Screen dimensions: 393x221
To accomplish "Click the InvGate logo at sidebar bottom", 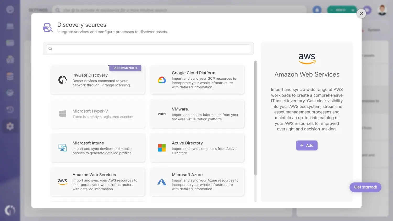I will click(10, 210).
